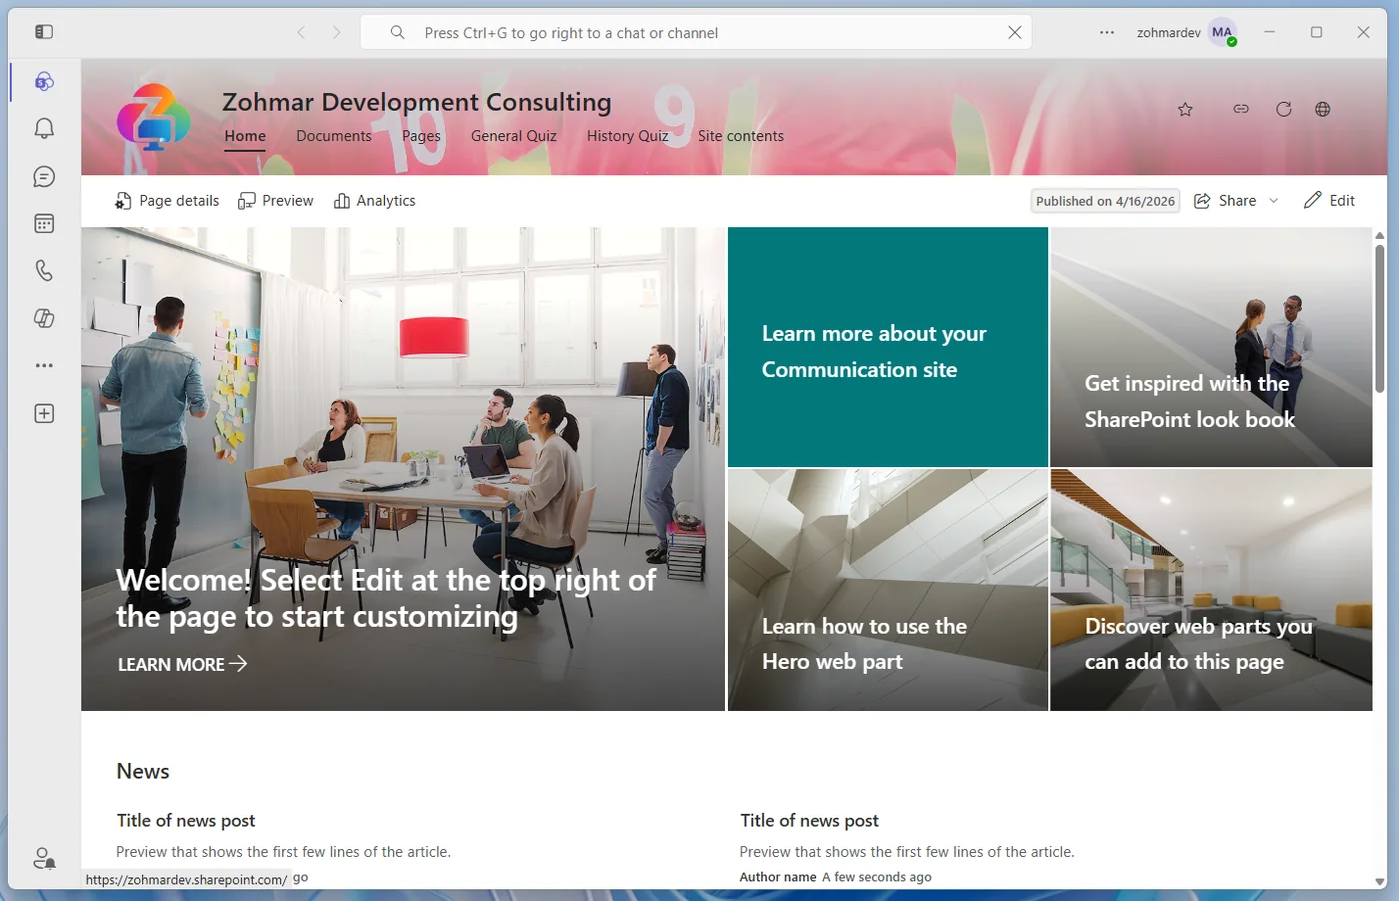Open Settings and more ellipsis menu

click(1107, 33)
